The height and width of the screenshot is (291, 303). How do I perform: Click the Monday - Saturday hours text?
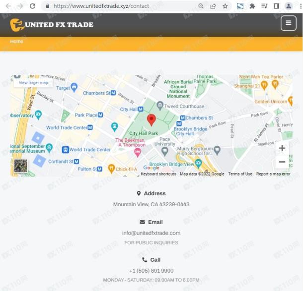click(x=151, y=280)
